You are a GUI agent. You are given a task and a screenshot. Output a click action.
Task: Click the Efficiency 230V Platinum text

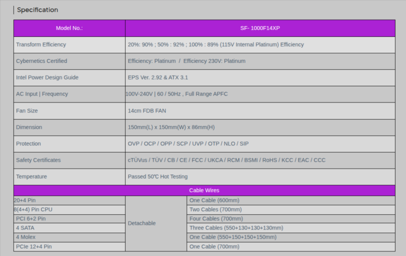click(x=214, y=61)
